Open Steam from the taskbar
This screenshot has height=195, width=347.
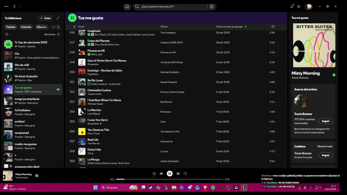(150, 187)
